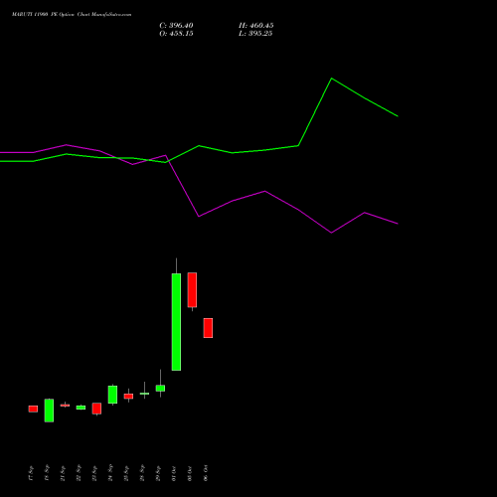Select the 28 Sep date label

(142, 473)
